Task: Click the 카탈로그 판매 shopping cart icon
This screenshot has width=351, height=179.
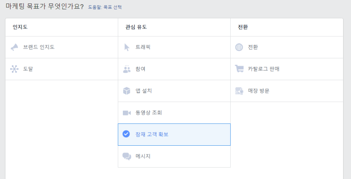Action: [239, 69]
